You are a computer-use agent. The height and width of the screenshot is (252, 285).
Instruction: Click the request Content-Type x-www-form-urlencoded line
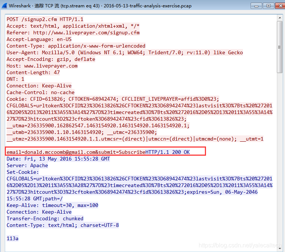[76, 46]
